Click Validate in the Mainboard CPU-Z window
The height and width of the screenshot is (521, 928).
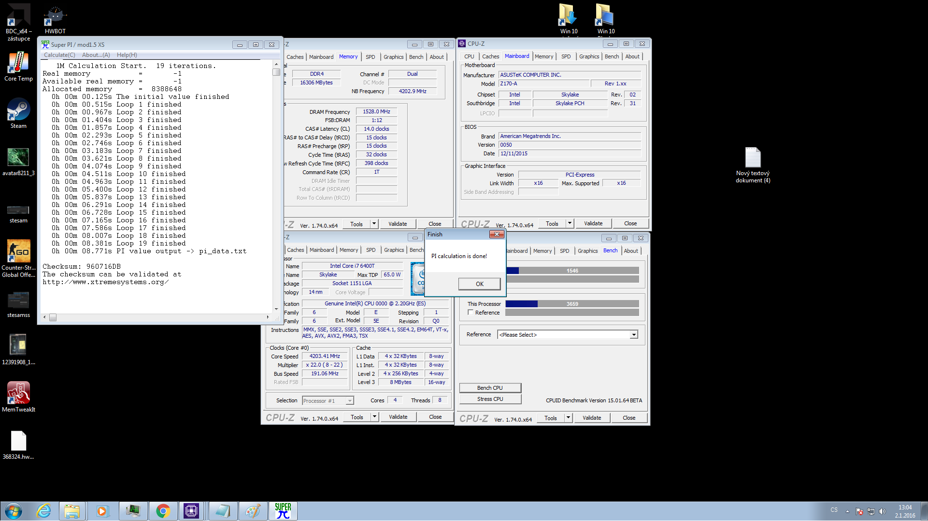(x=593, y=223)
